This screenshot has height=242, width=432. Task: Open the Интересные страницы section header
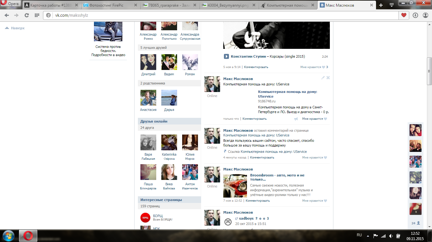pos(169,200)
